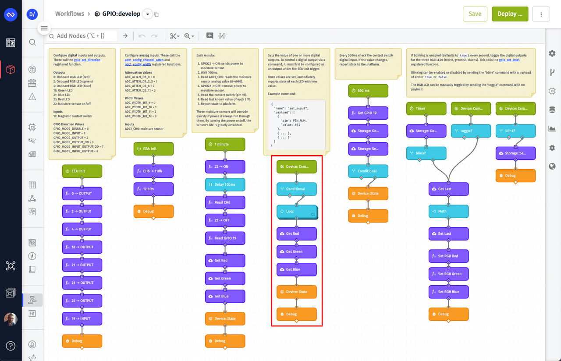Select the Read CH6 node
Screen dimensions: 561x361
225,202
